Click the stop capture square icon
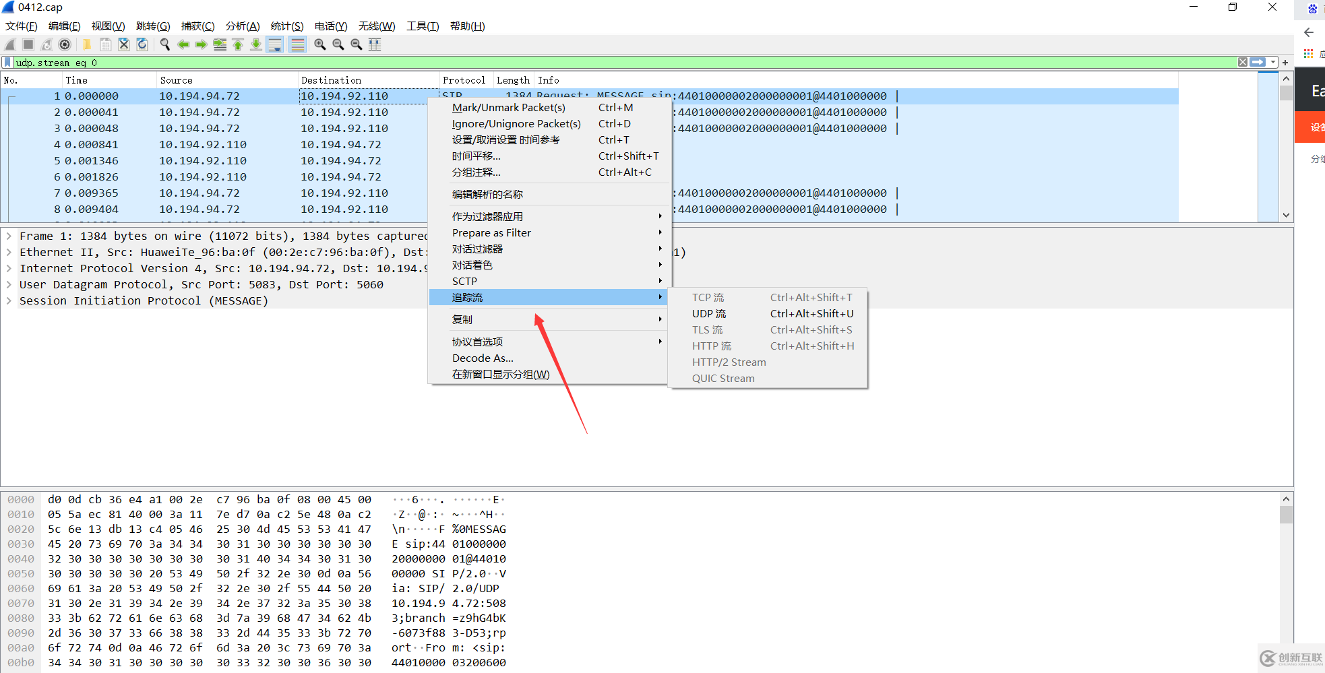 point(28,44)
